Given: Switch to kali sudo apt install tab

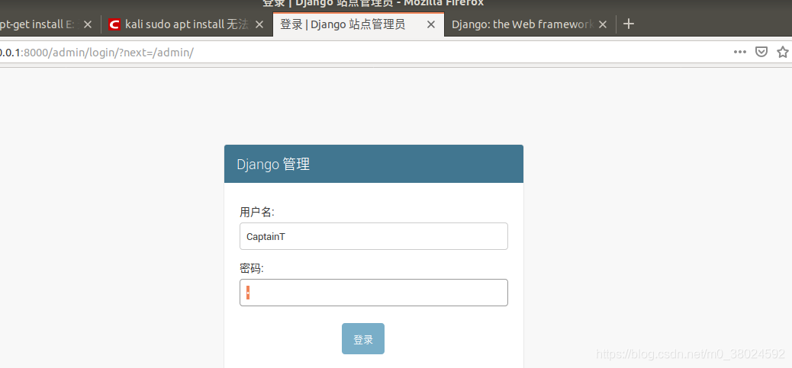Looking at the screenshot, I should (x=186, y=24).
